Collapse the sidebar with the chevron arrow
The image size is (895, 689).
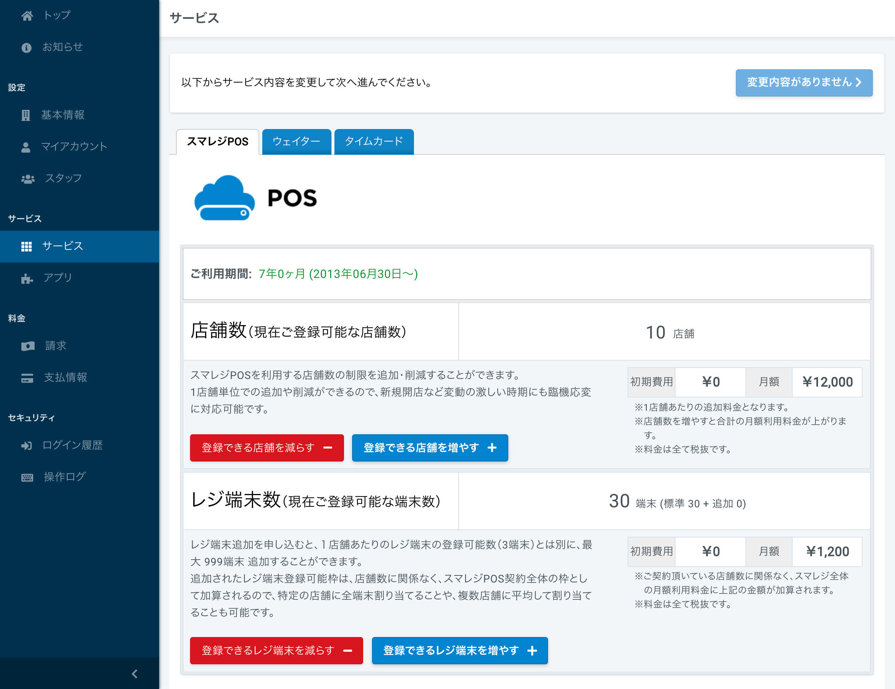click(134, 674)
